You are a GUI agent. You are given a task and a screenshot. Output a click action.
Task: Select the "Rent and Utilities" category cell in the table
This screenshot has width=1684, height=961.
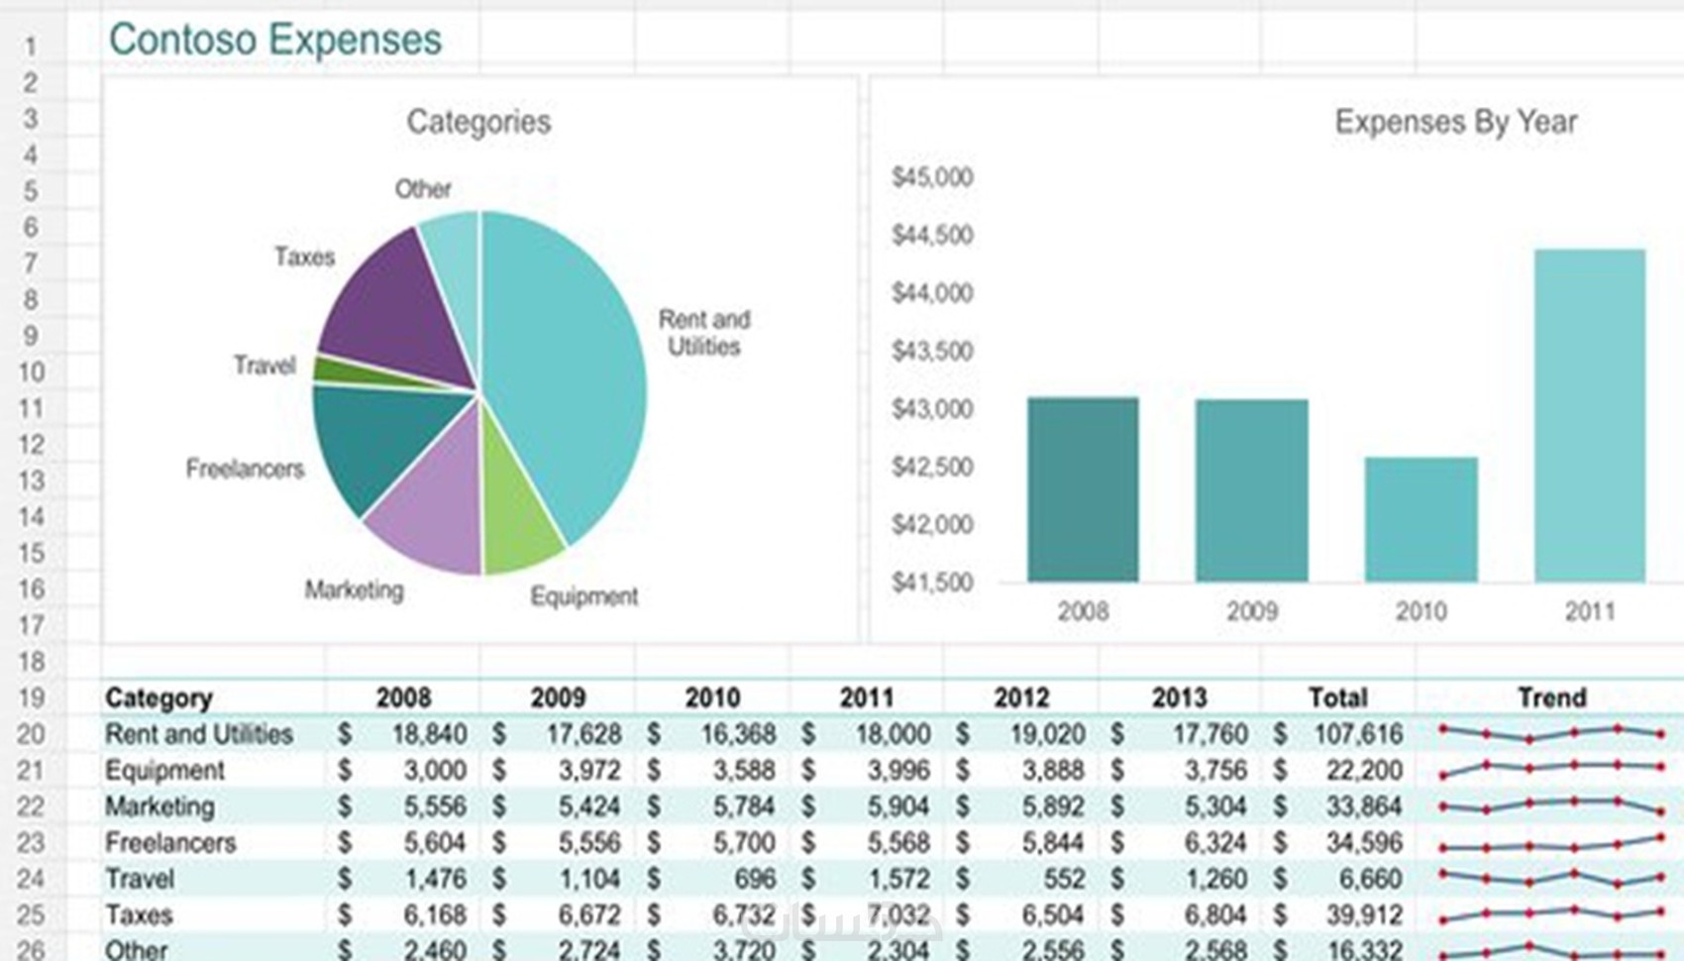213,734
